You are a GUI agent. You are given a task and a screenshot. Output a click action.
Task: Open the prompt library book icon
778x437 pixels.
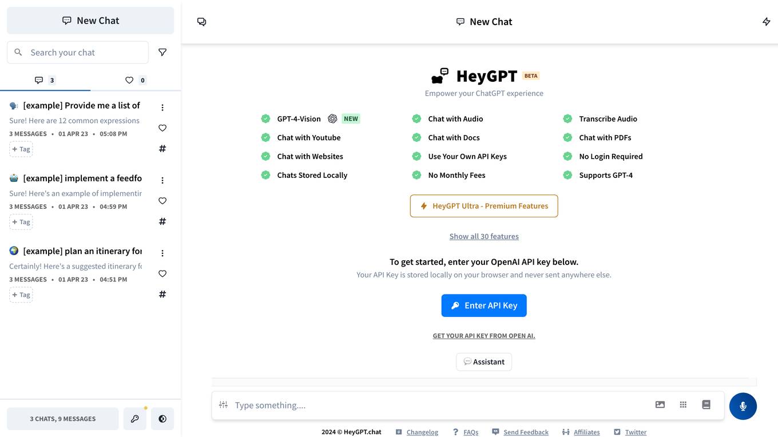pos(706,405)
